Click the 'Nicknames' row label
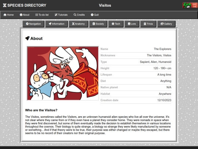Image resolution: width=198 pixels, height=149 pixels. (x=108, y=55)
